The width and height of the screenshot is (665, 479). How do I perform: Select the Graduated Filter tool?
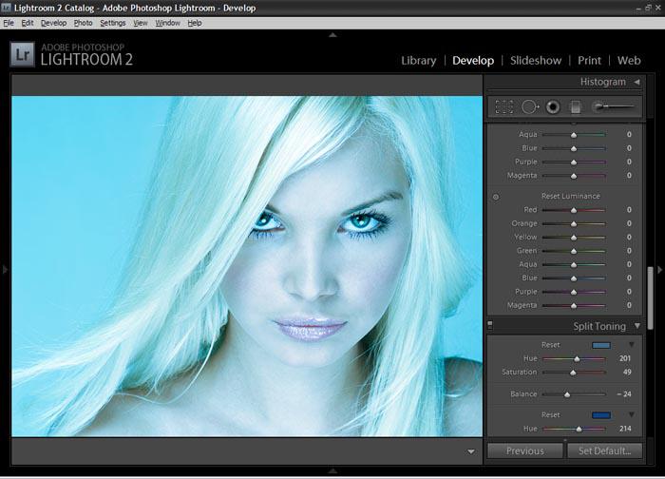pos(576,107)
